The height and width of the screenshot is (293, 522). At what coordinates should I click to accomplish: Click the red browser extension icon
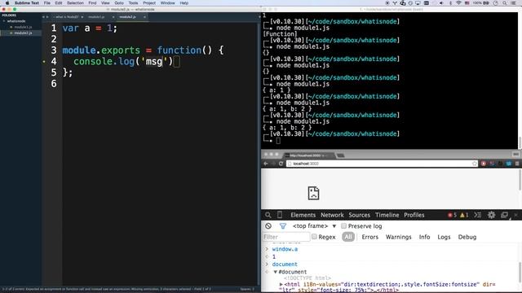pyautogui.click(x=484, y=164)
